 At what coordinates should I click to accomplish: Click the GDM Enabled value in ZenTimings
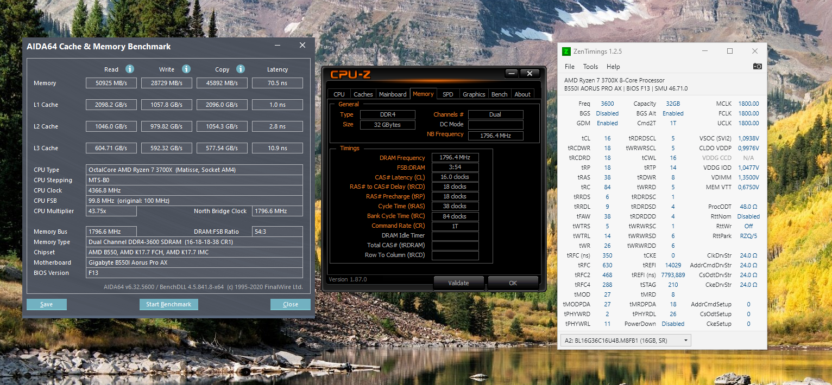[x=607, y=123]
